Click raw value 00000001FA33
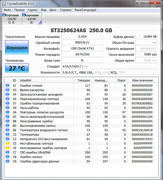This screenshot has width=163, height=180. (x=142, y=139)
